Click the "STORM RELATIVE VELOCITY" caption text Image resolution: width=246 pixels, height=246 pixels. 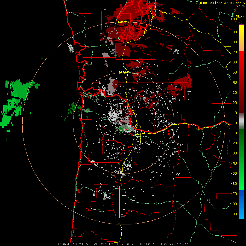click(85, 244)
